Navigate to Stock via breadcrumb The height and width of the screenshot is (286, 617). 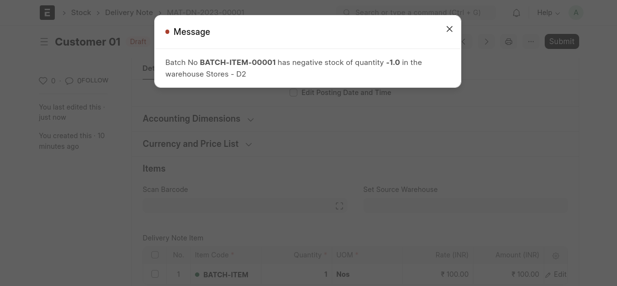pyautogui.click(x=81, y=13)
